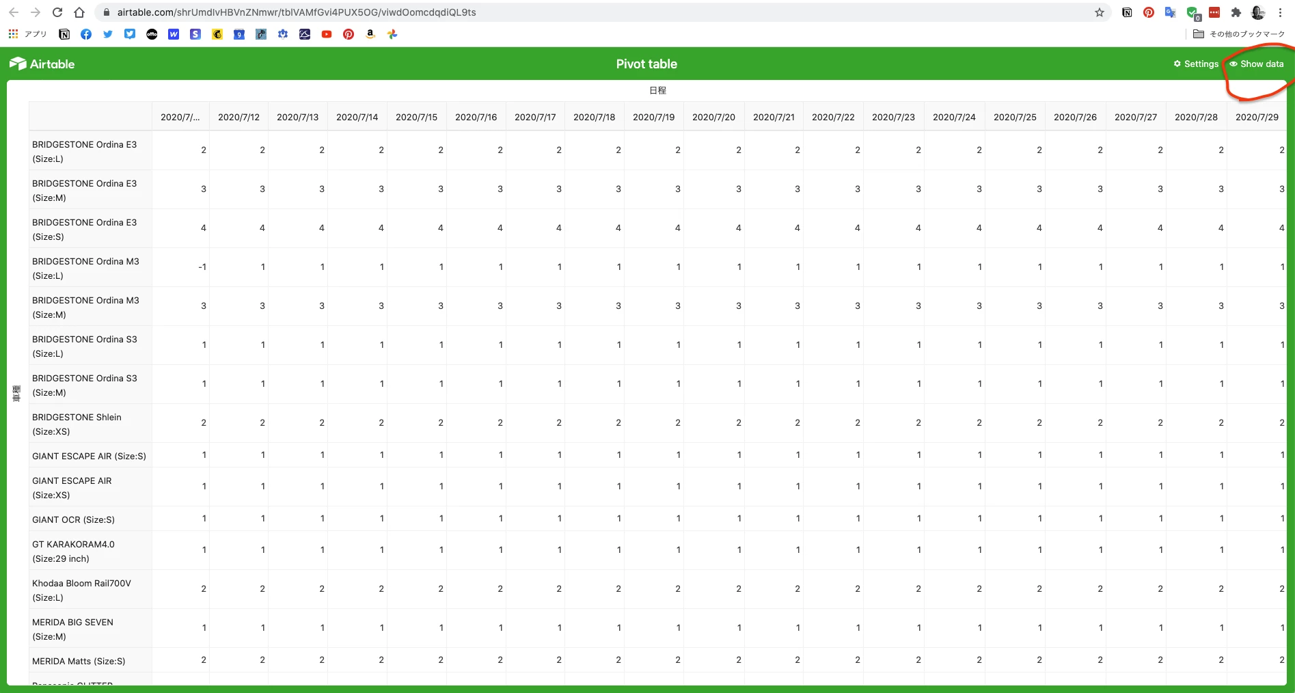Select row BRIDGESTONE Ordina S3 (Size:L)
Screen dimensions: 1295x693
coord(90,346)
